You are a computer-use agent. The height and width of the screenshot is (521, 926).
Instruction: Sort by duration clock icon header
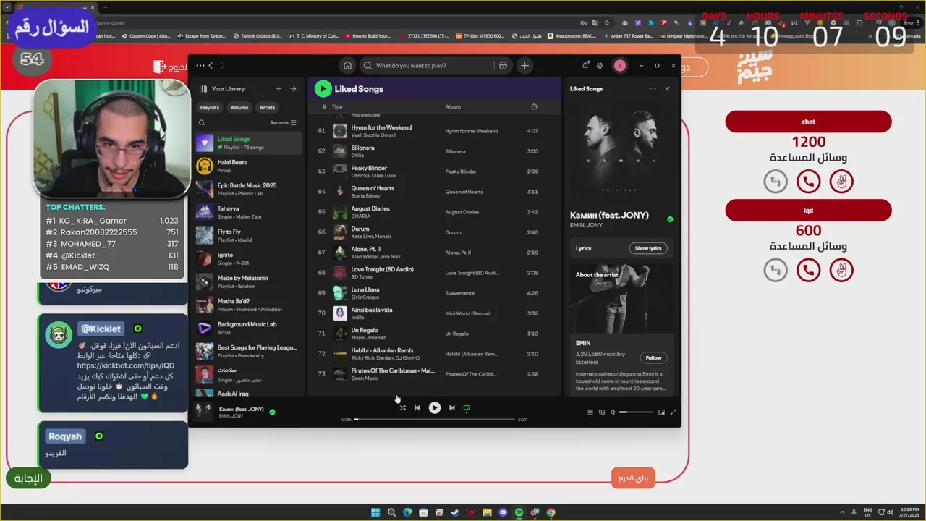[x=534, y=107]
